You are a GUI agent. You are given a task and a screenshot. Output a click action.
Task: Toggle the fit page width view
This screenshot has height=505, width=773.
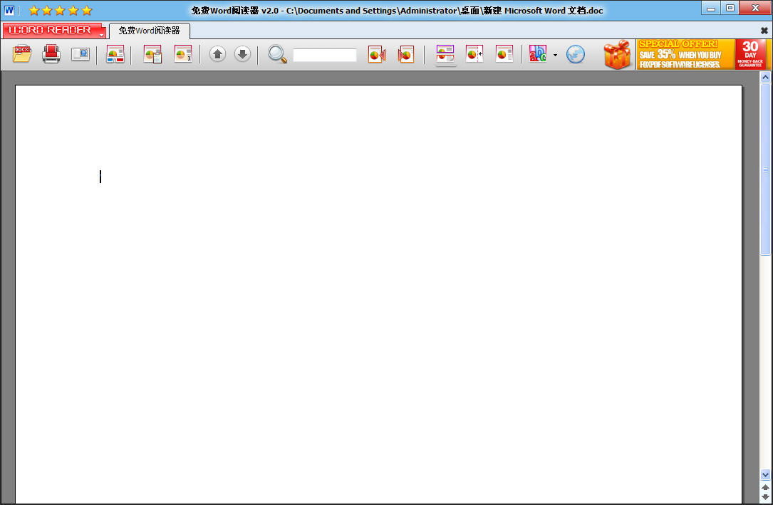click(474, 54)
